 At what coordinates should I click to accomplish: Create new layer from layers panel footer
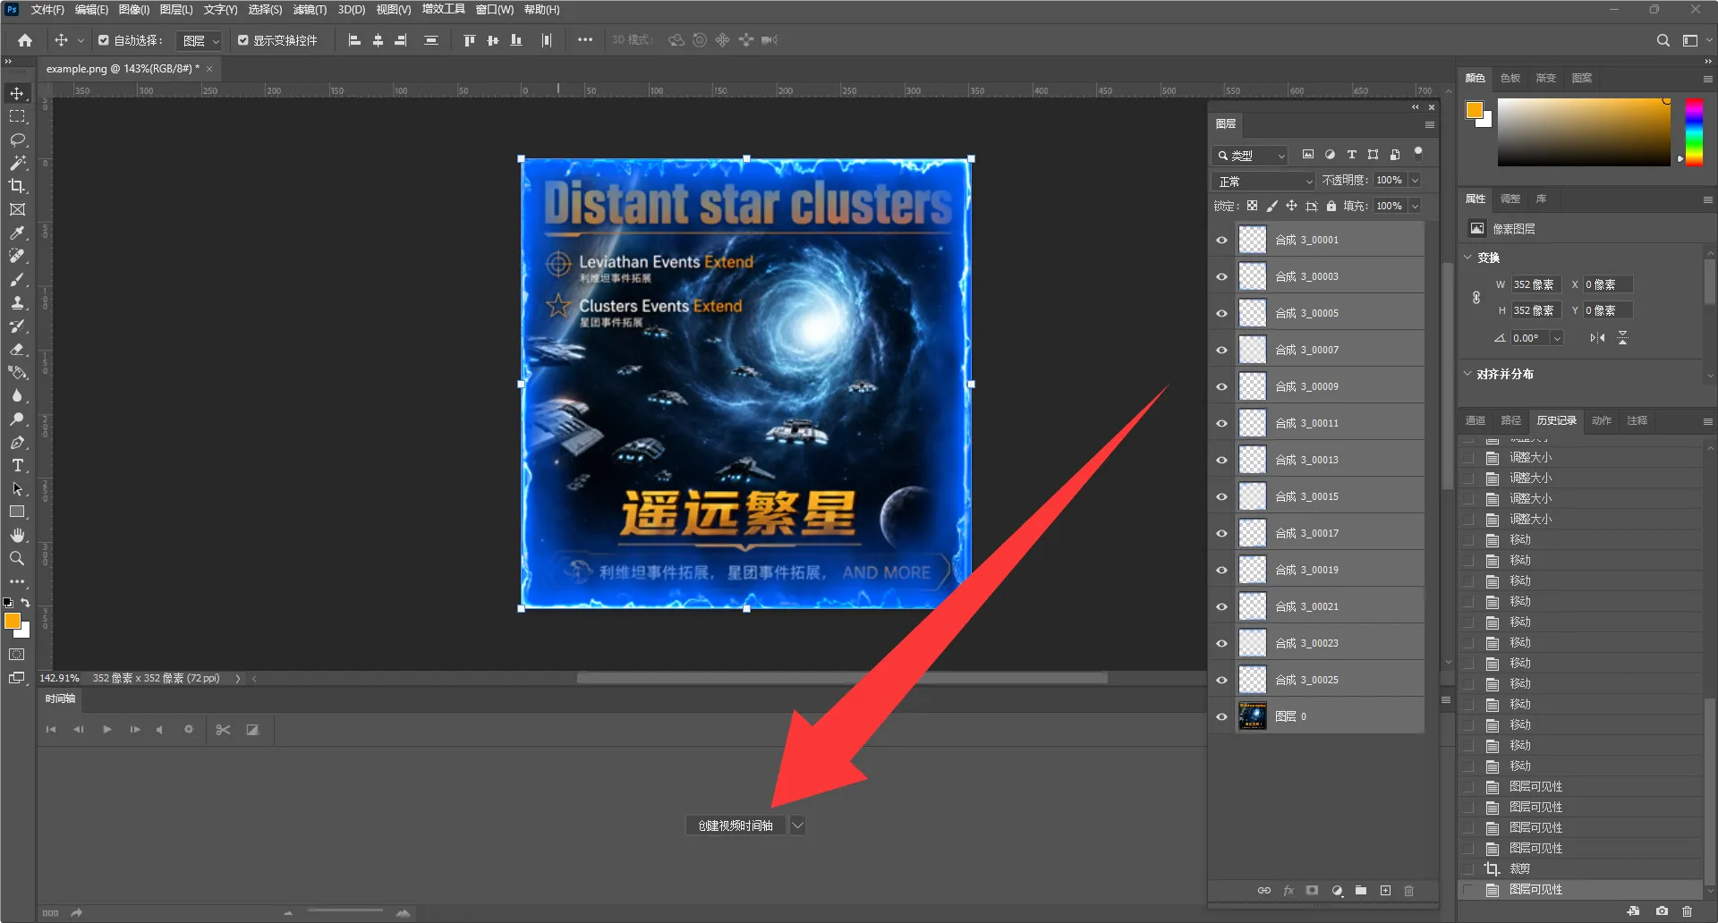click(x=1385, y=891)
